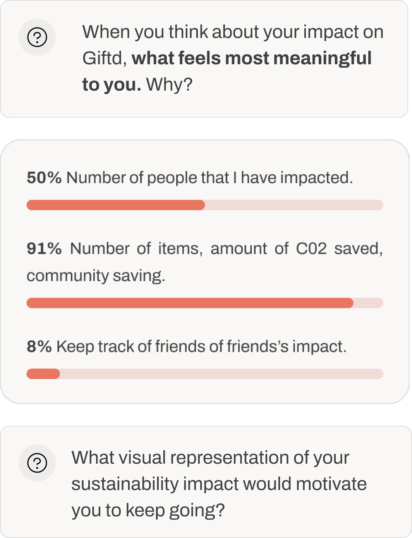Click the 50% progress bar filled portion
The image size is (412, 538).
pyautogui.click(x=115, y=205)
